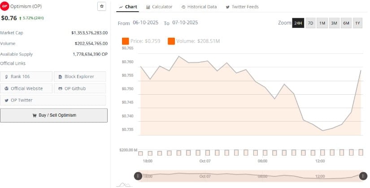Click the Rank 106 link
Image resolution: width=370 pixels, height=188 pixels.
(x=26, y=76)
